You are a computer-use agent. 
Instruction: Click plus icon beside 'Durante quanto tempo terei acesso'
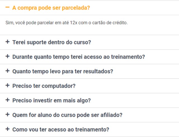coord(8,56)
